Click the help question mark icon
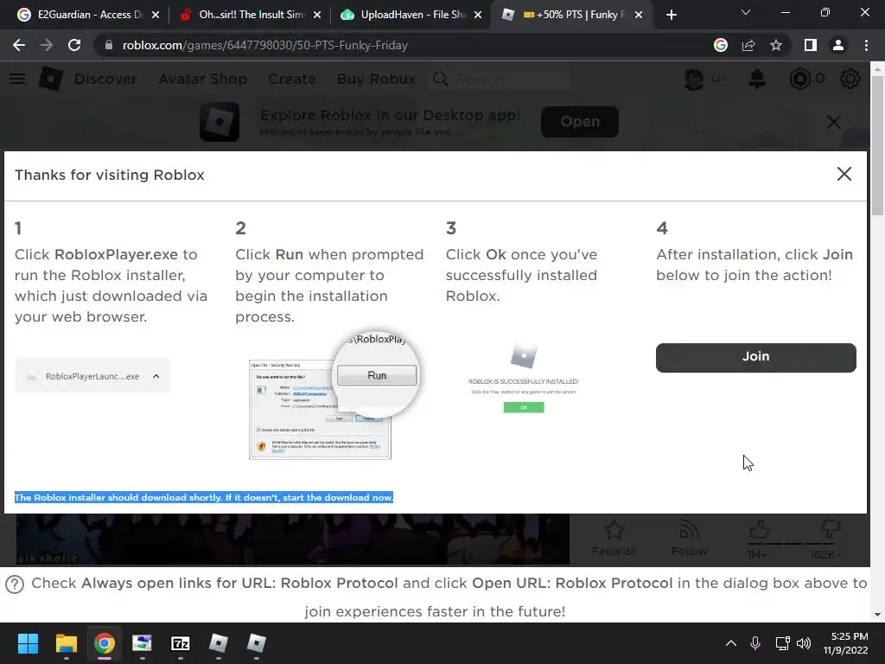The height and width of the screenshot is (664, 885). pos(15,584)
